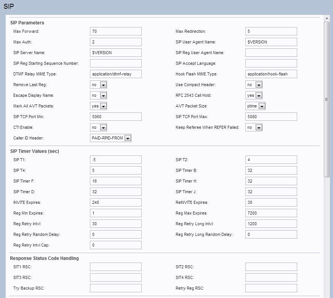This screenshot has height=298, width=333.
Task: Change the RFC 2543 Call Hold dropdown
Action: point(254,95)
